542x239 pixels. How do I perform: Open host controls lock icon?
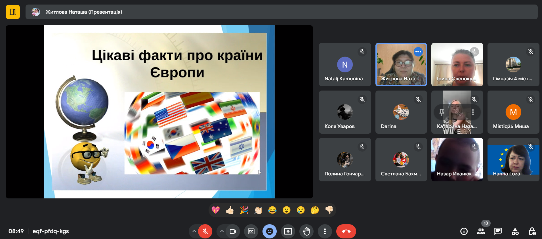(532, 231)
